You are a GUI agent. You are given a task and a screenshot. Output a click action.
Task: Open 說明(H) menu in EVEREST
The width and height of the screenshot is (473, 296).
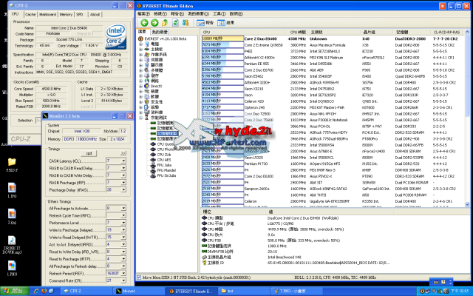coord(236,14)
